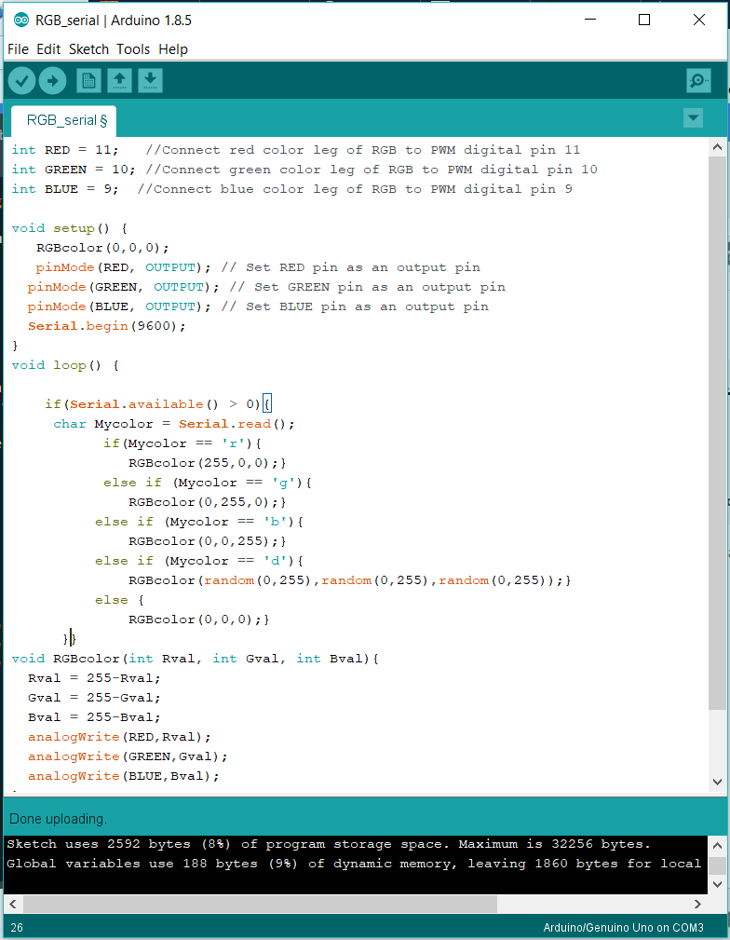The height and width of the screenshot is (940, 730).
Task: Click 'analogWrite(GREEN,Gval);' line
Action: [128, 756]
